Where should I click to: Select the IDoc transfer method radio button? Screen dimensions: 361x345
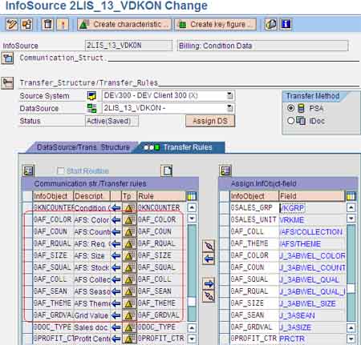(291, 121)
